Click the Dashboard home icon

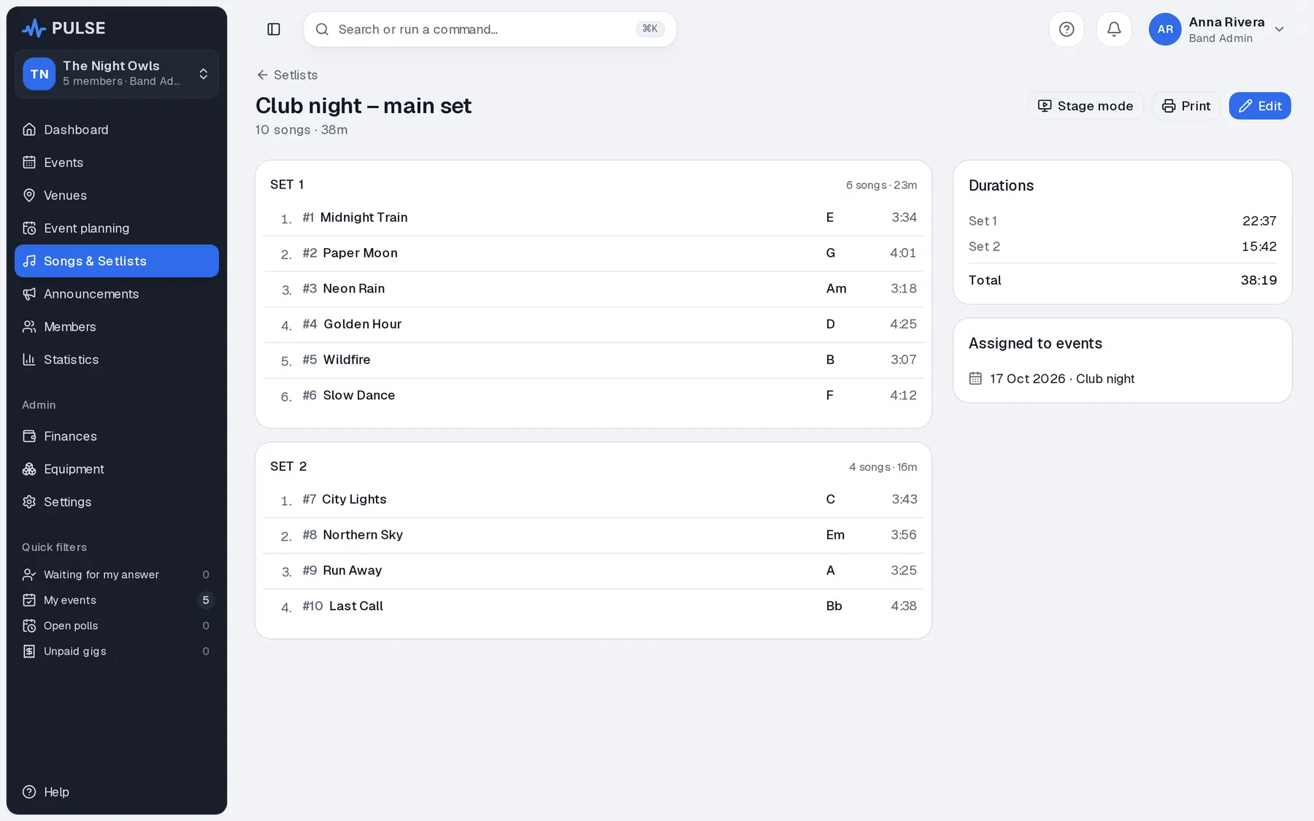[29, 129]
